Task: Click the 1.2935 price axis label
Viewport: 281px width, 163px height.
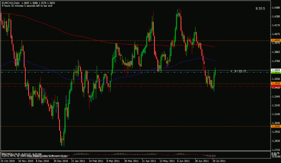Action: 276,132
